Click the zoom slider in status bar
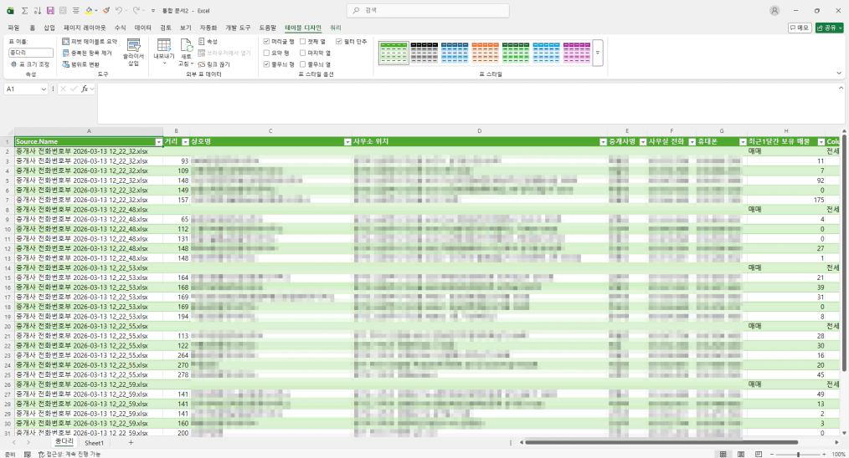 (x=799, y=454)
